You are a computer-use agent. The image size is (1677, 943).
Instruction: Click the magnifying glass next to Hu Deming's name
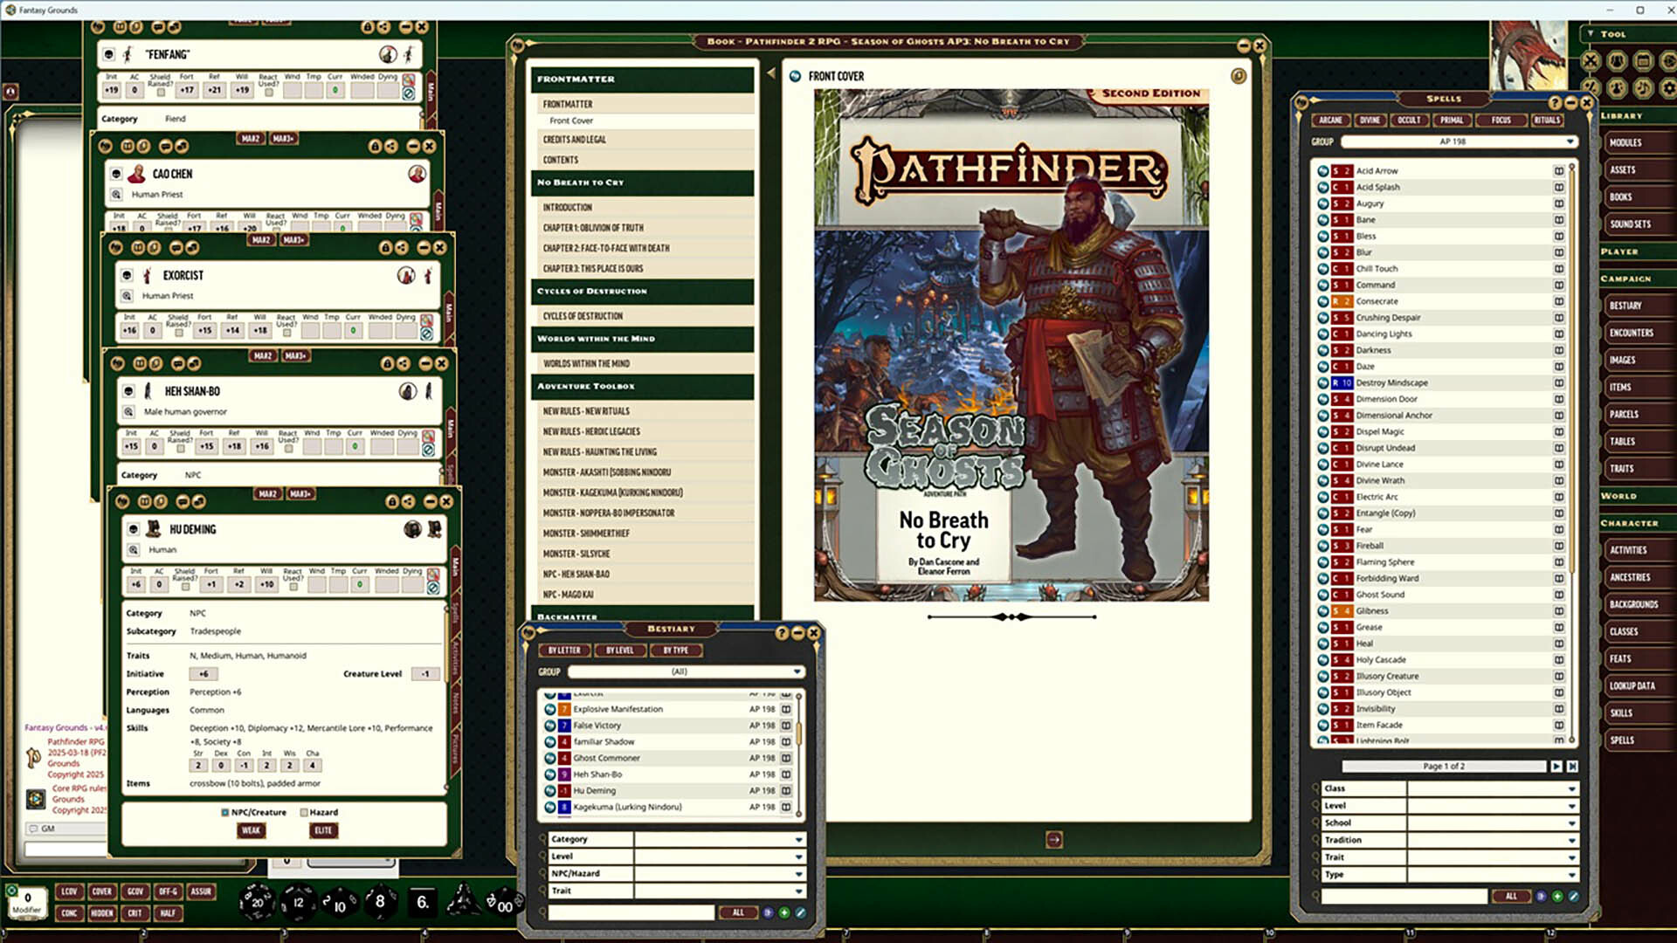click(135, 549)
